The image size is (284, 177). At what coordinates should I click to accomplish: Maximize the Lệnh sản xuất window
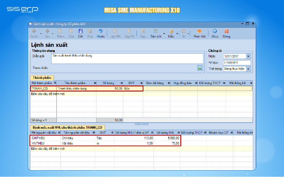247,24
